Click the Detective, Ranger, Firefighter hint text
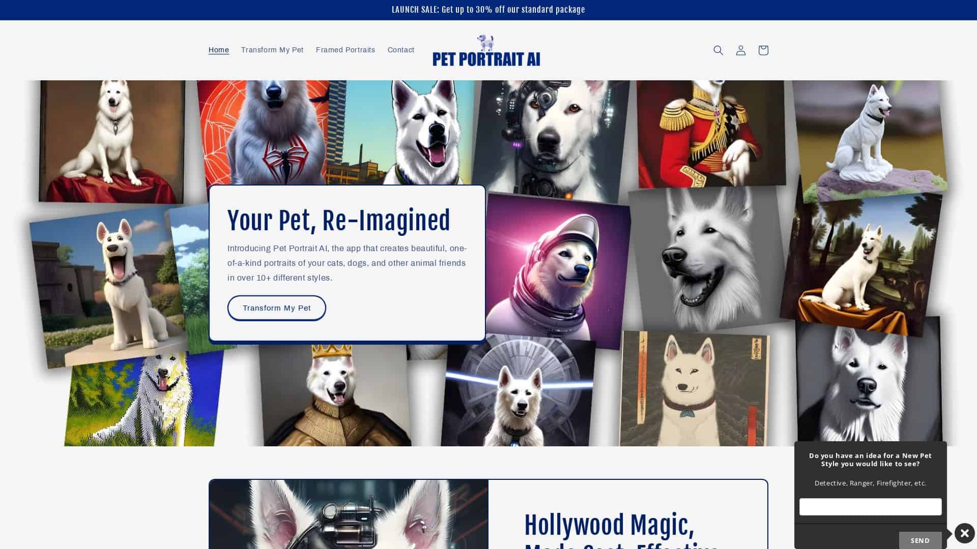This screenshot has width=977, height=549. coord(870,483)
